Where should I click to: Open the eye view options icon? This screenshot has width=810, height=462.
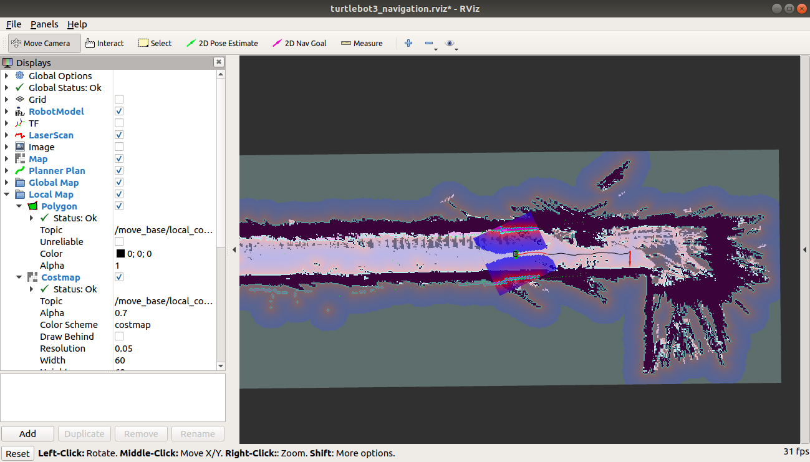pos(450,43)
